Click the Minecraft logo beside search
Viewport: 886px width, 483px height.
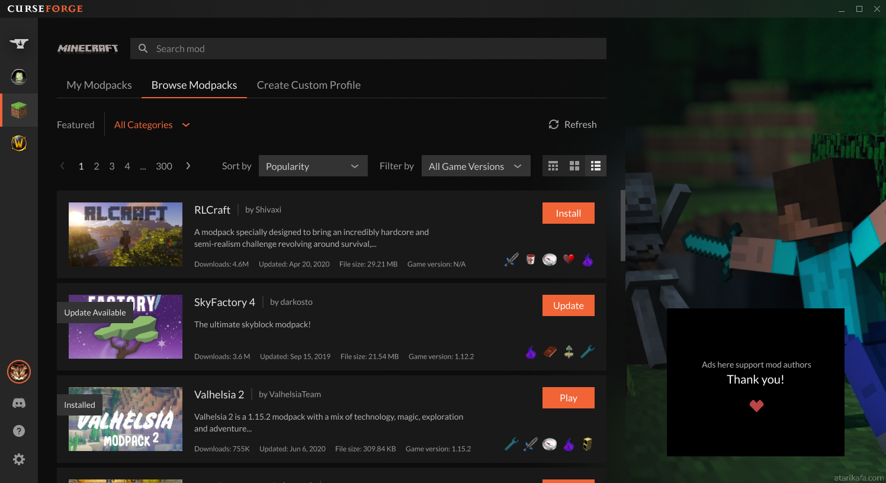[88, 49]
